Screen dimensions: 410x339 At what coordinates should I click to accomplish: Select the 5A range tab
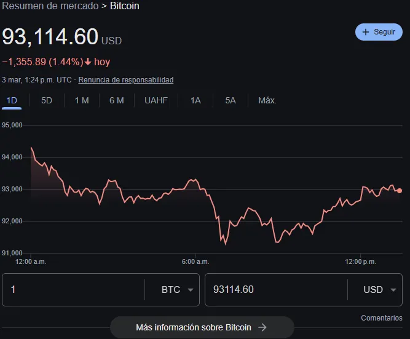coord(231,100)
